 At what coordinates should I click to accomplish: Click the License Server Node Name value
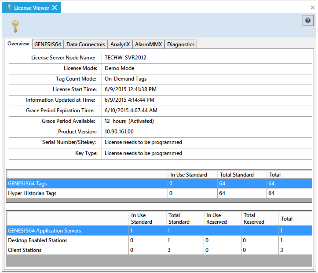pos(125,58)
